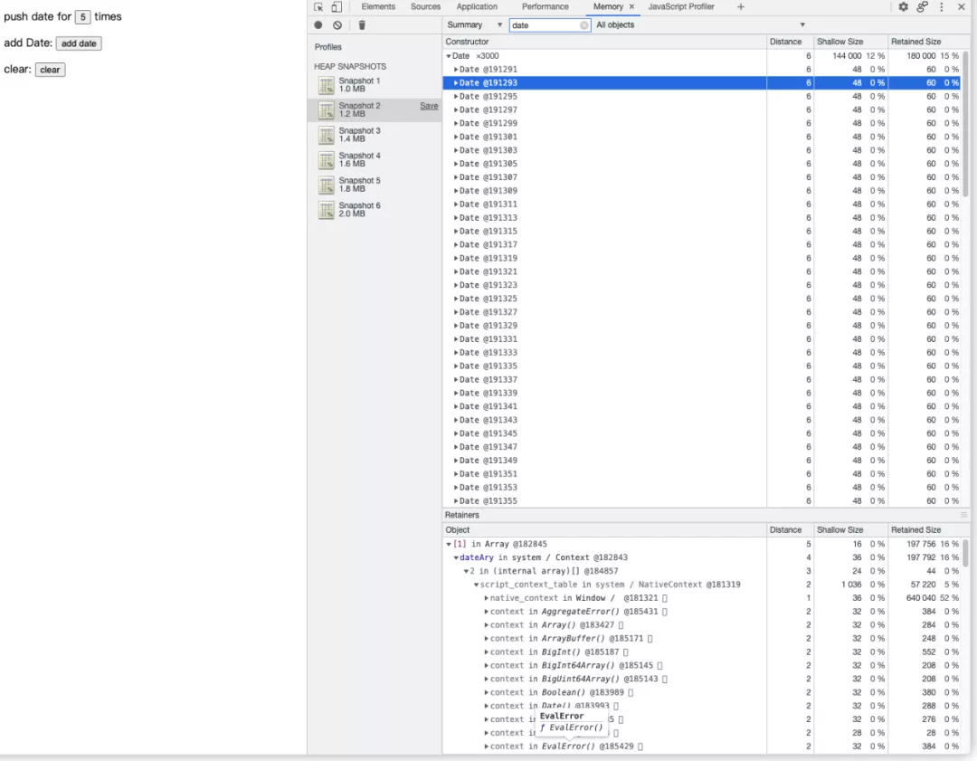Select the Date @191321 row

tap(701, 271)
